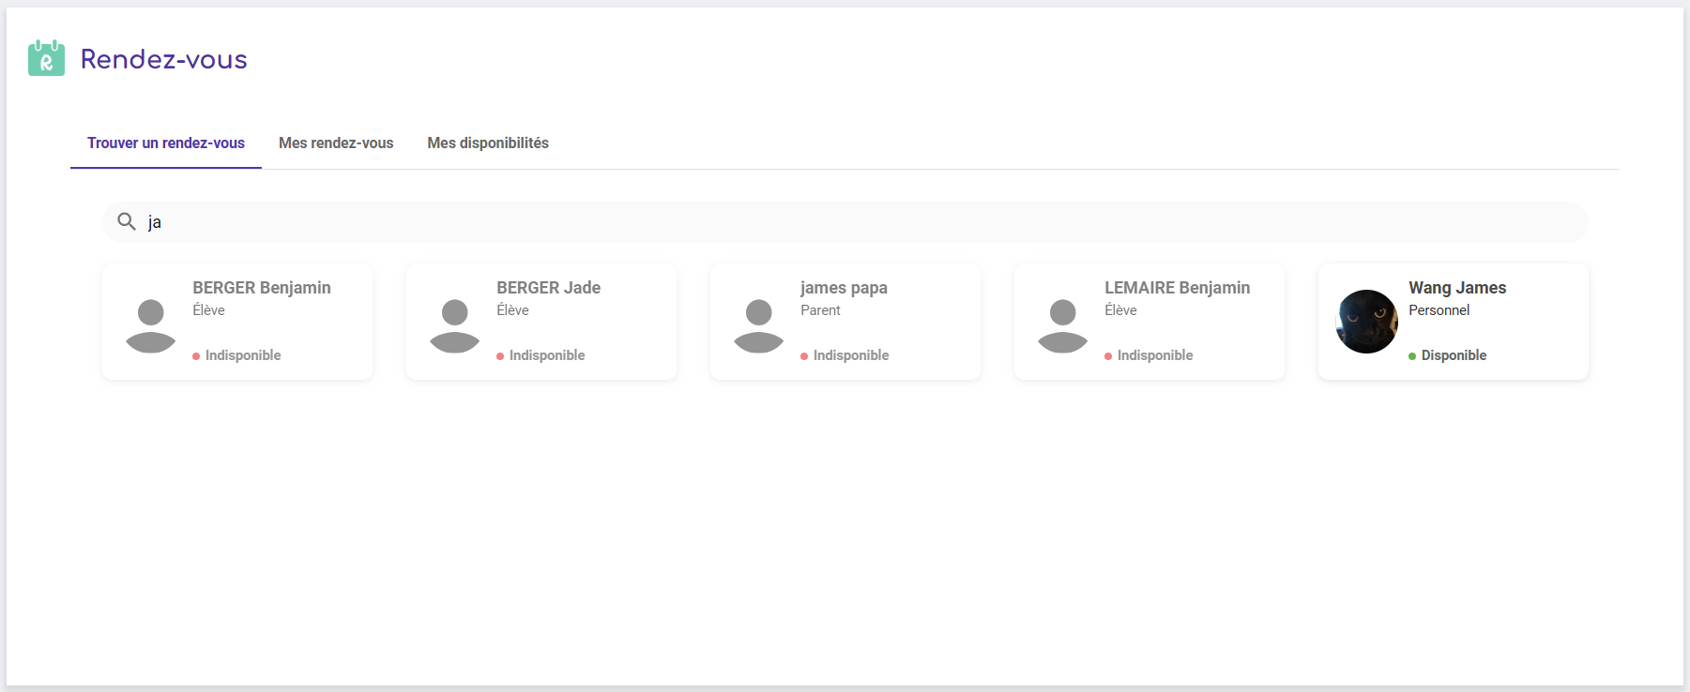Open the james papa parent name
This screenshot has width=1690, height=692.
tap(844, 288)
